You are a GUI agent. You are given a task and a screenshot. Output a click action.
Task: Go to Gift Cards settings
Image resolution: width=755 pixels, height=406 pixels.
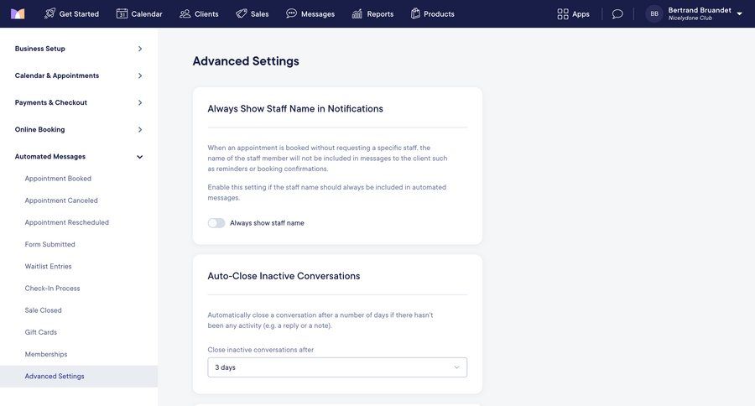(x=41, y=332)
